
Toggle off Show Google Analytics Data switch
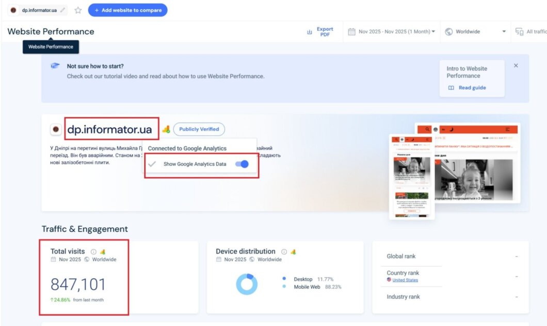[x=242, y=164]
